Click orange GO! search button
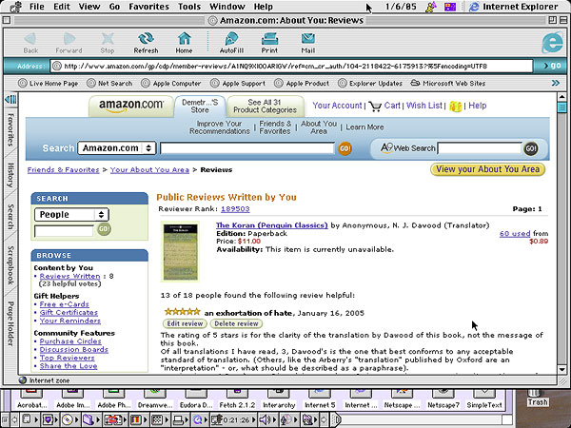Image resolution: width=571 pixels, height=428 pixels. tap(345, 148)
